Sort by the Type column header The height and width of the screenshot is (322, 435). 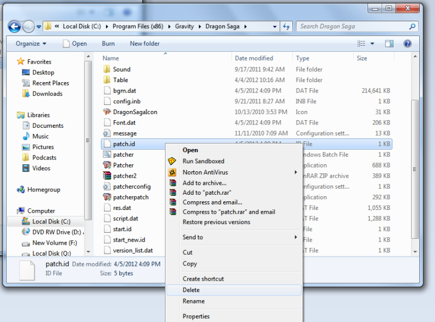(302, 58)
